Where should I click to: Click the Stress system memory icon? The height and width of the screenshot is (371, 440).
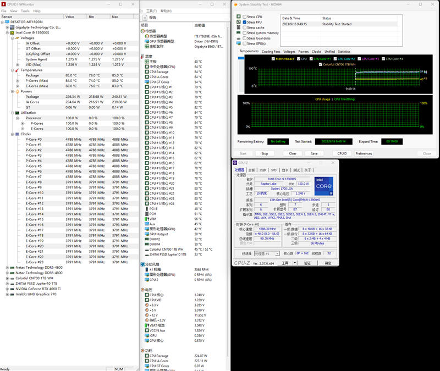point(238,33)
